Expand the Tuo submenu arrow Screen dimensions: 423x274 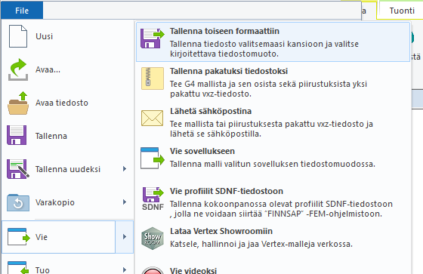pyautogui.click(x=125, y=269)
